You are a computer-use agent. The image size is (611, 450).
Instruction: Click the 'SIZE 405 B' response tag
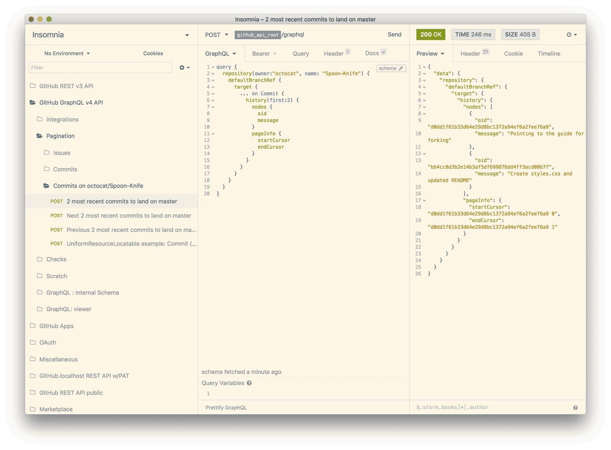click(x=520, y=35)
